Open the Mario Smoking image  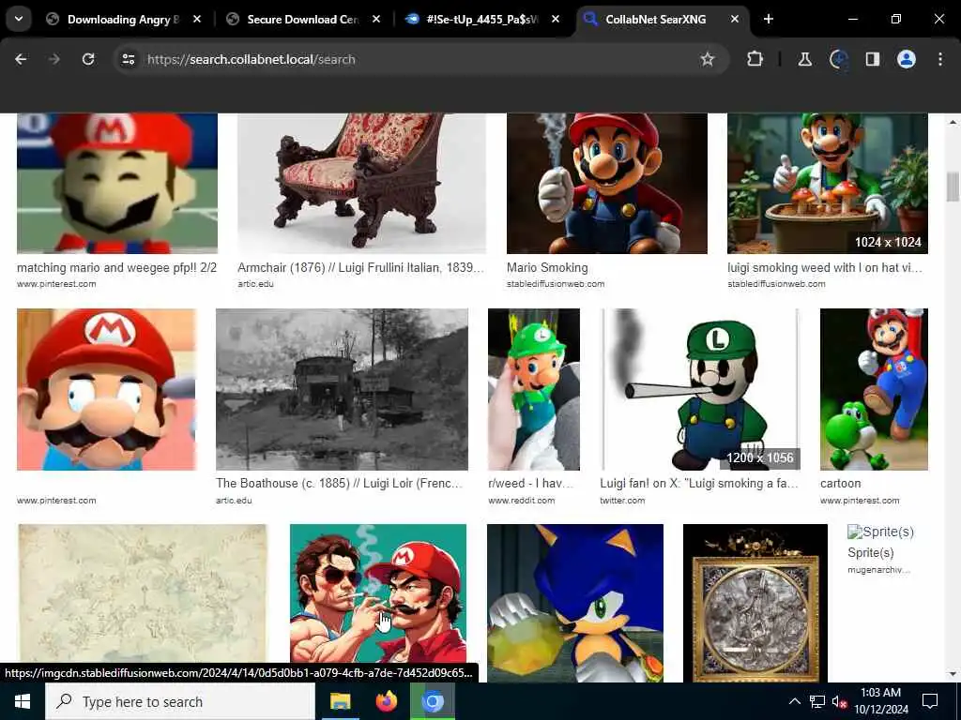[x=607, y=183]
